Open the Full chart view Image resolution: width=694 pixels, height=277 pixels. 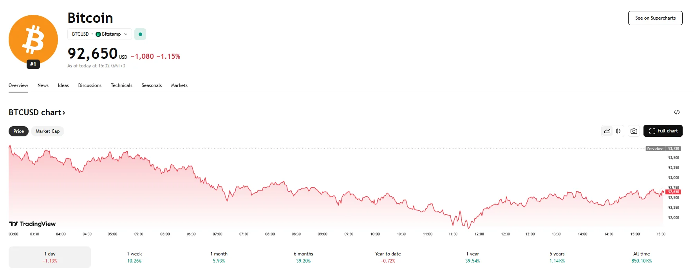(663, 131)
